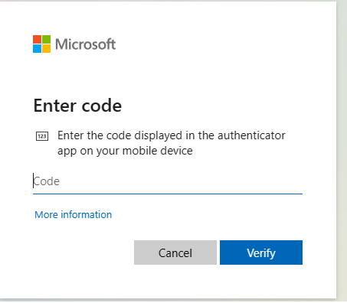Click the empty right end of the Code field
The image size is (347, 303).
point(281,181)
